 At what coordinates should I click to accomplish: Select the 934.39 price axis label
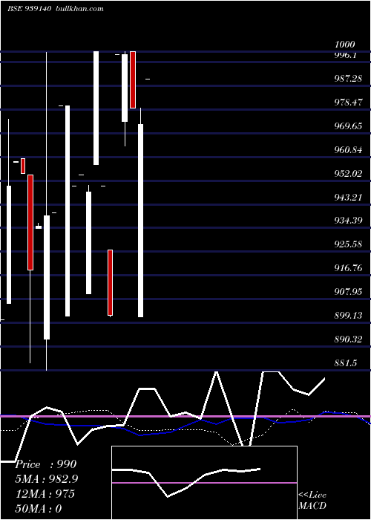click(348, 220)
